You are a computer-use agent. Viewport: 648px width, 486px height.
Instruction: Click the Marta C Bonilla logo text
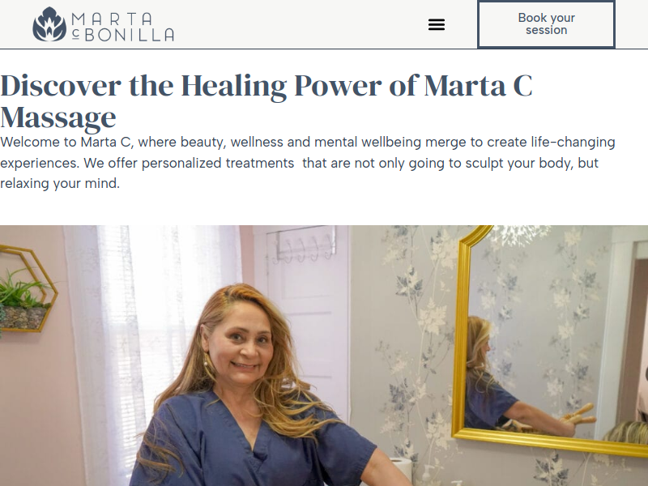click(x=122, y=27)
